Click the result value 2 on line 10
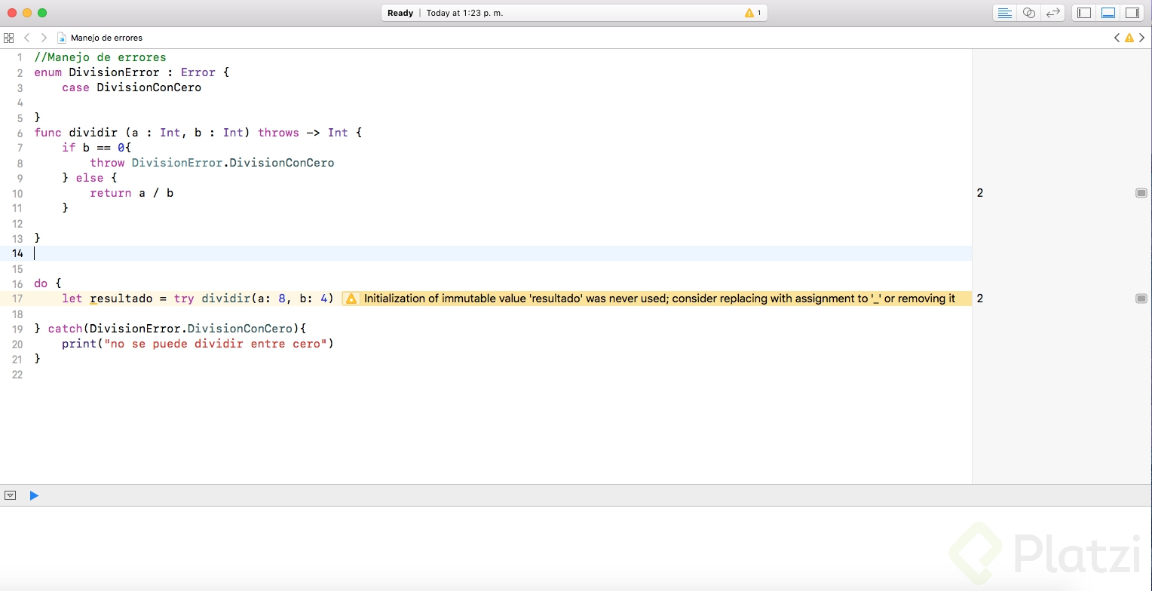Image resolution: width=1152 pixels, height=591 pixels. point(980,193)
